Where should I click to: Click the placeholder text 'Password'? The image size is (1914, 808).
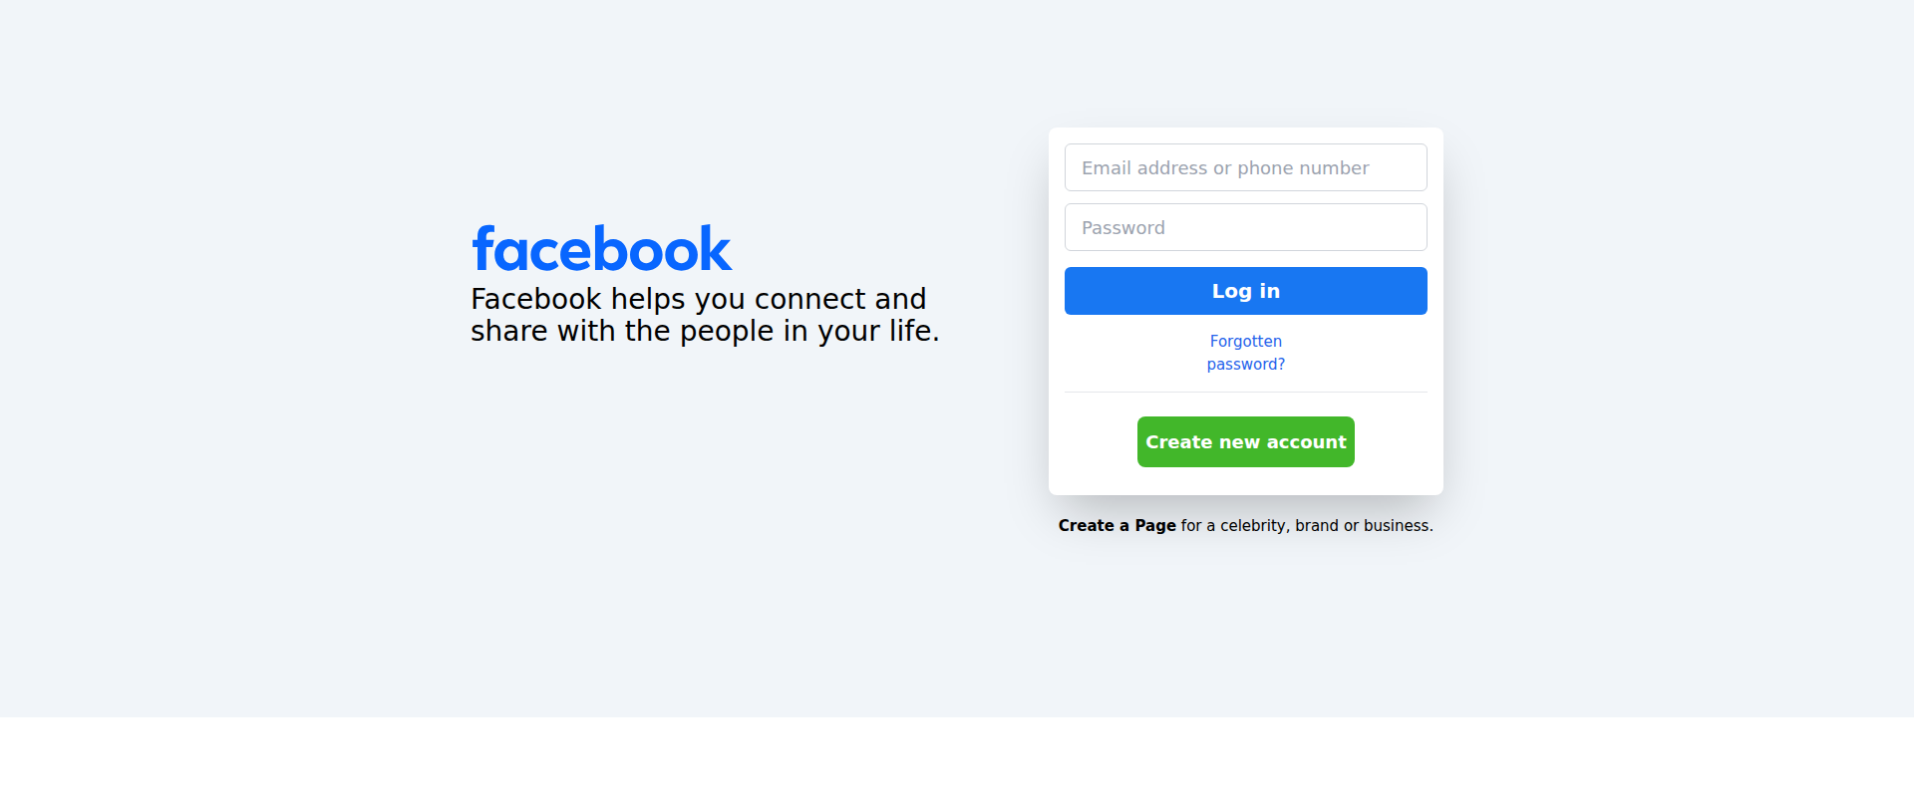tap(1122, 228)
